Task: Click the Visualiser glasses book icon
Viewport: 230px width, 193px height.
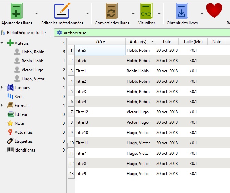Action: tap(146, 11)
